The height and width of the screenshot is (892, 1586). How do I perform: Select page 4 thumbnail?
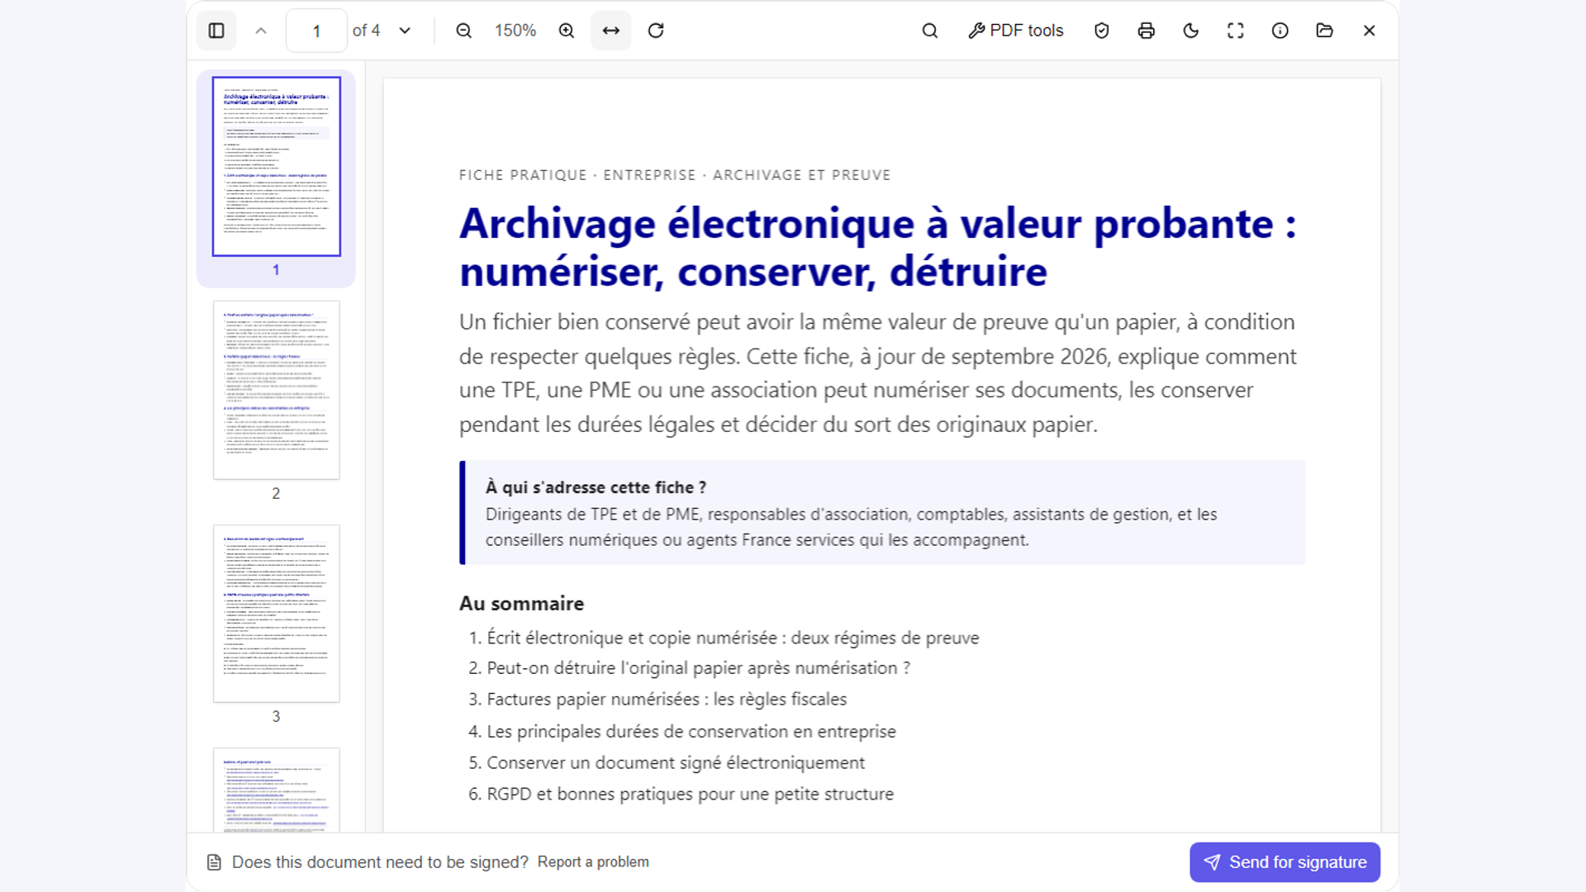click(x=276, y=790)
